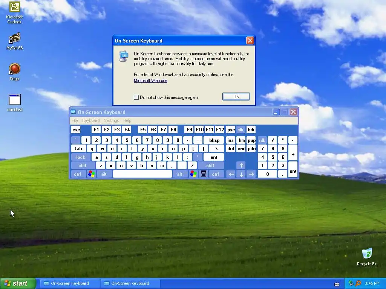386x289 pixels.
Task: Open the Keyboard menu
Action: pos(91,120)
